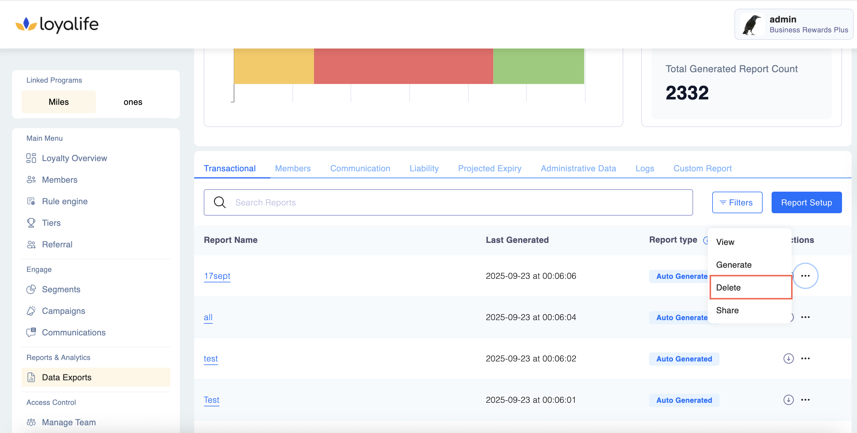Switch to the ones linked program
857x433 pixels.
tap(133, 102)
